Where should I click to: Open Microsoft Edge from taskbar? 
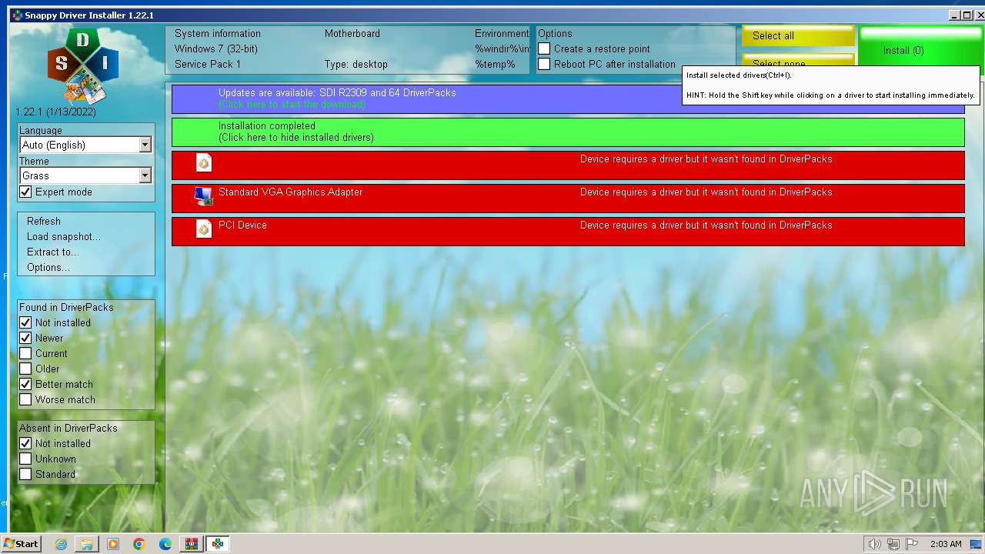pos(165,544)
